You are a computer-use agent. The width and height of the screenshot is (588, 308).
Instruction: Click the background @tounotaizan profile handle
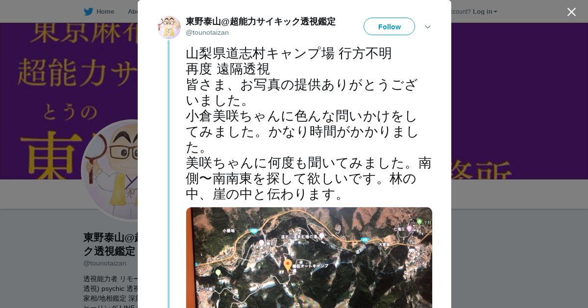click(x=105, y=263)
